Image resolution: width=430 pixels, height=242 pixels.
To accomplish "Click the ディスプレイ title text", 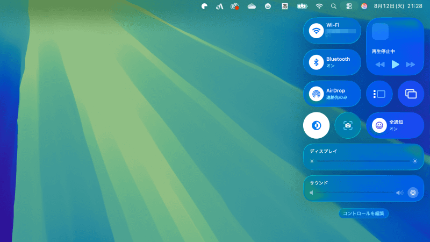I will 324,152.
